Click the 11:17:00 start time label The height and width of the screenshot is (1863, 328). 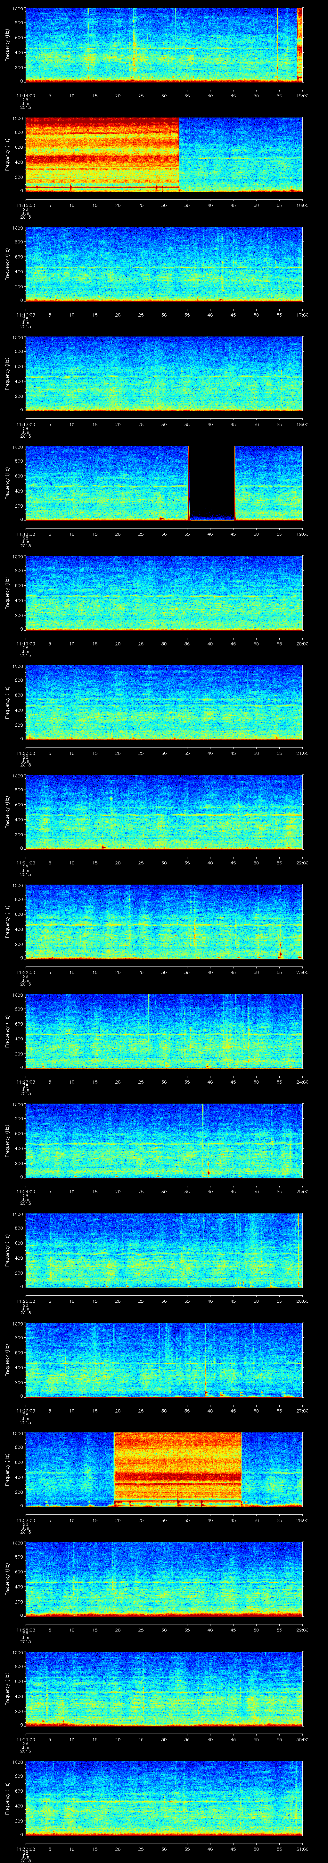(x=25, y=424)
